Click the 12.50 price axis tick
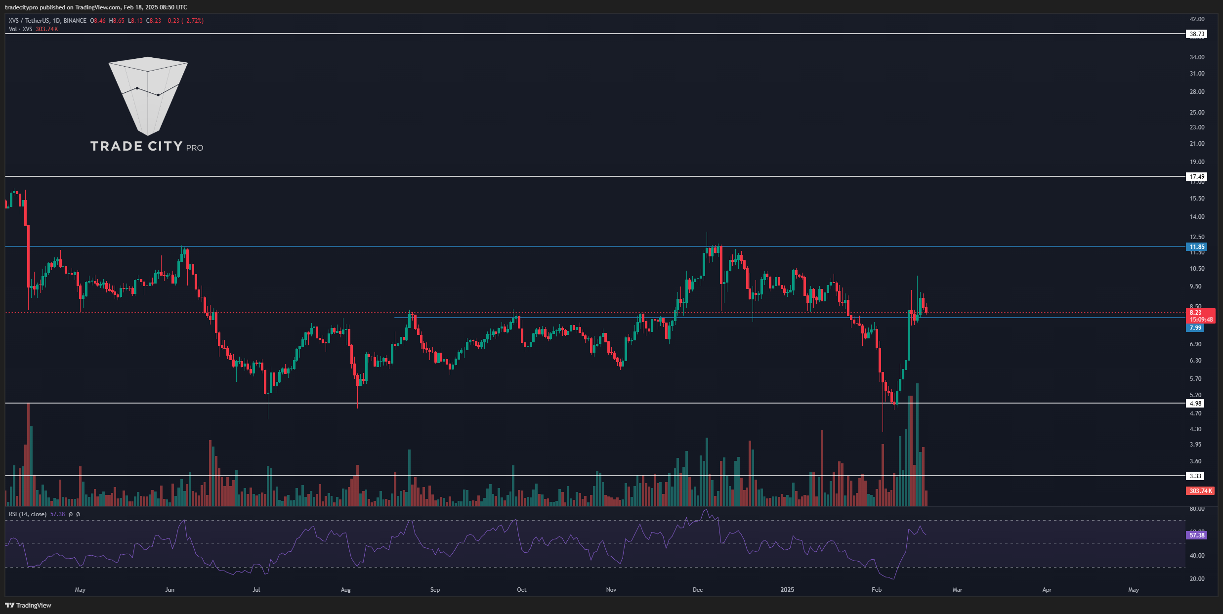 coord(1197,237)
